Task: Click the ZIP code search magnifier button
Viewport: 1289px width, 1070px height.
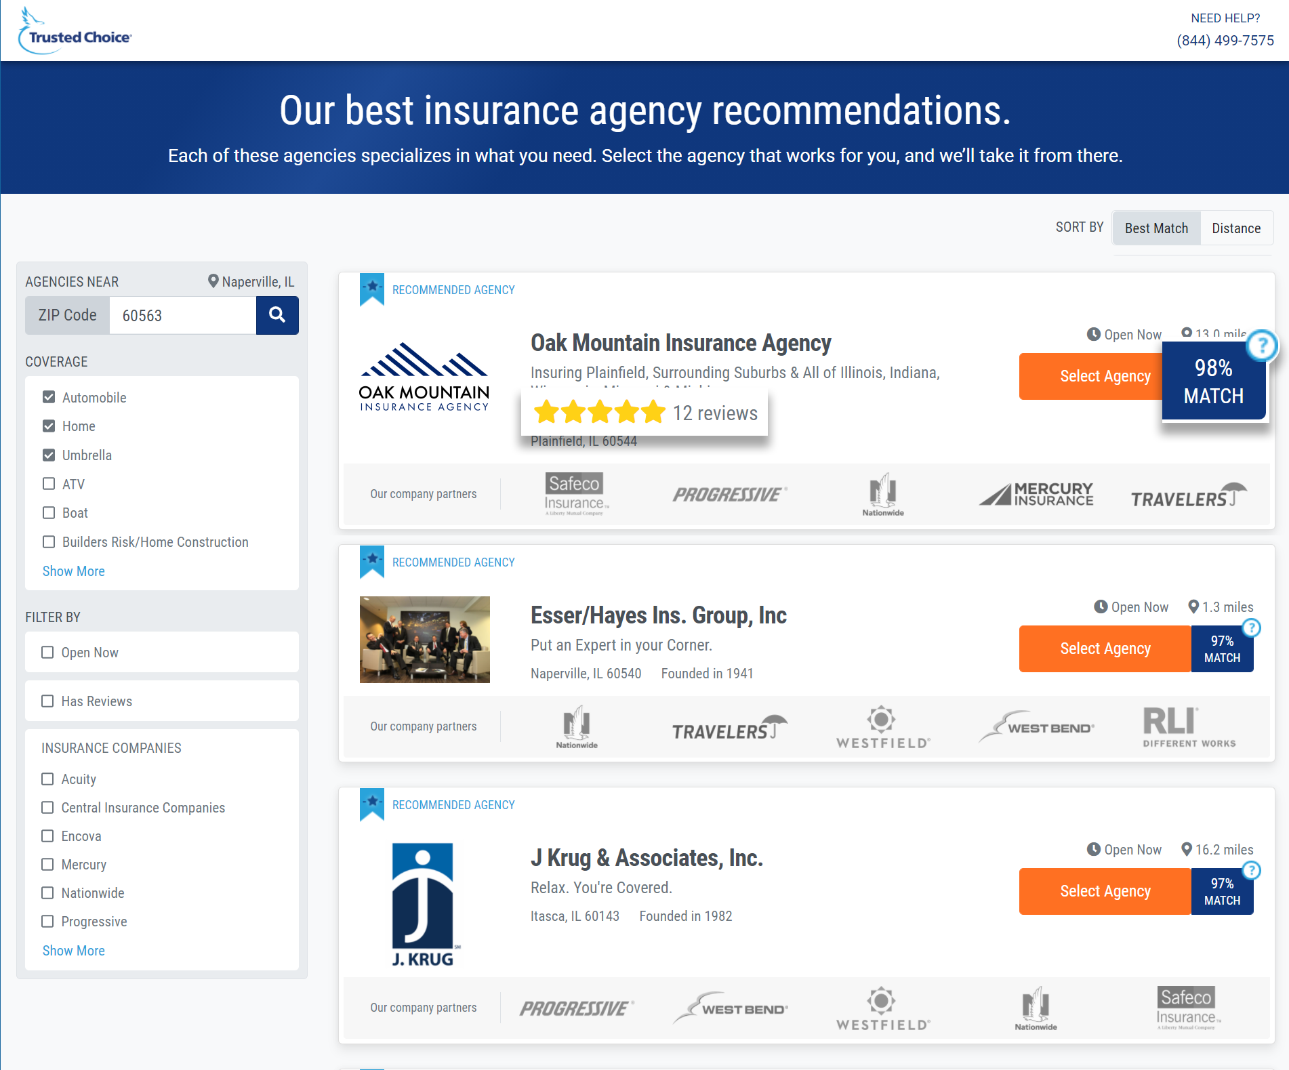Action: click(x=277, y=315)
